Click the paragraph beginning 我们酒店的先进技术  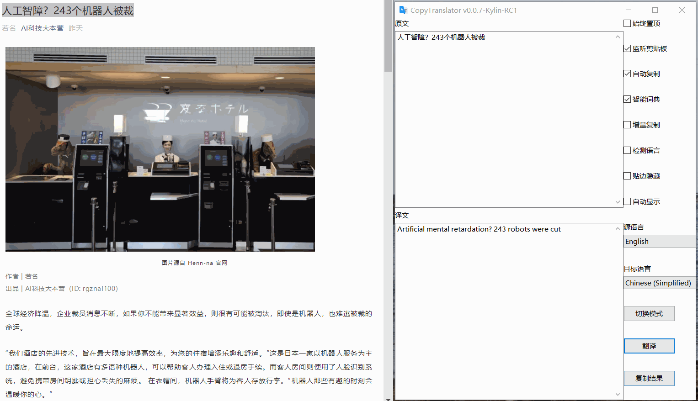[x=189, y=374]
